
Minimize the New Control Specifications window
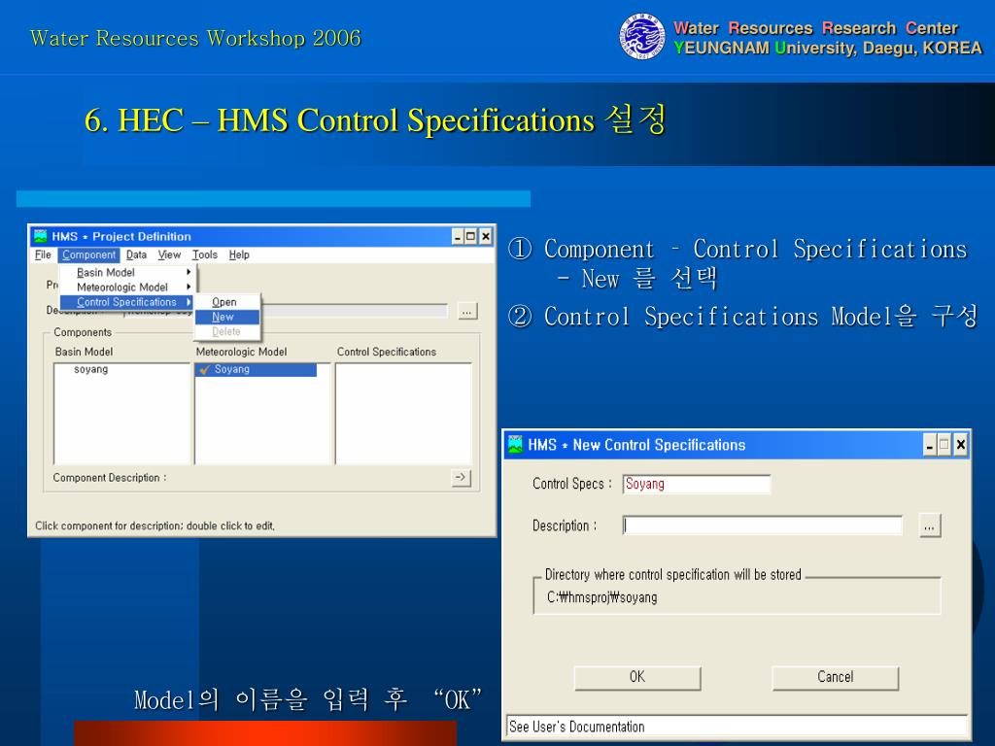(x=930, y=445)
